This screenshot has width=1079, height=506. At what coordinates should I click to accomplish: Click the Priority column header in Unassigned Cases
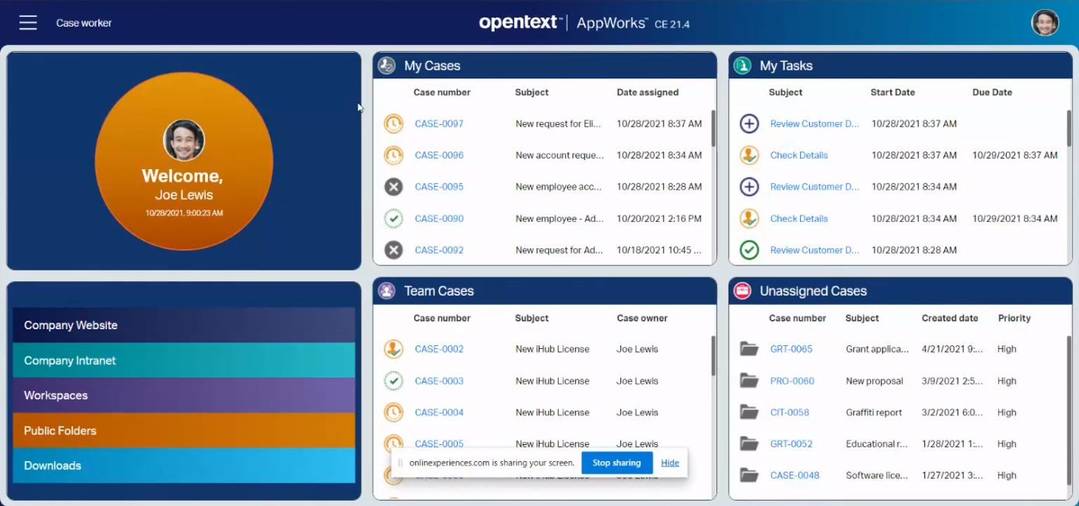[1014, 318]
